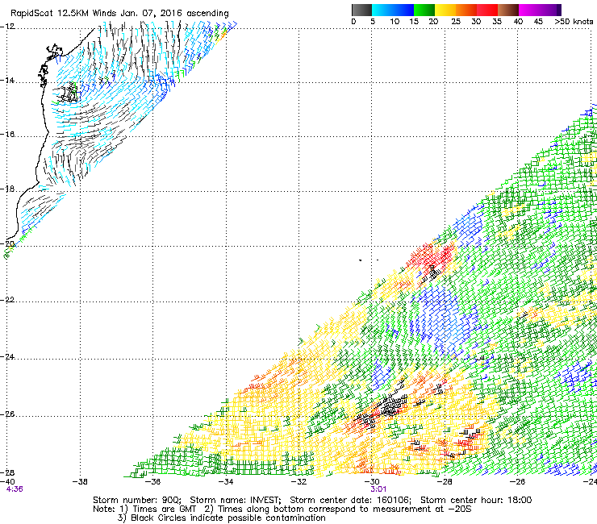Click the 'RapidScat 12.5KM Winds' title text

[64, 14]
